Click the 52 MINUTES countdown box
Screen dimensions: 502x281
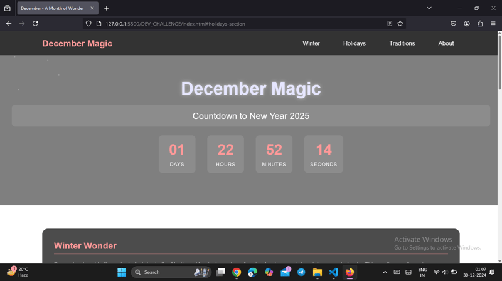pos(274,154)
